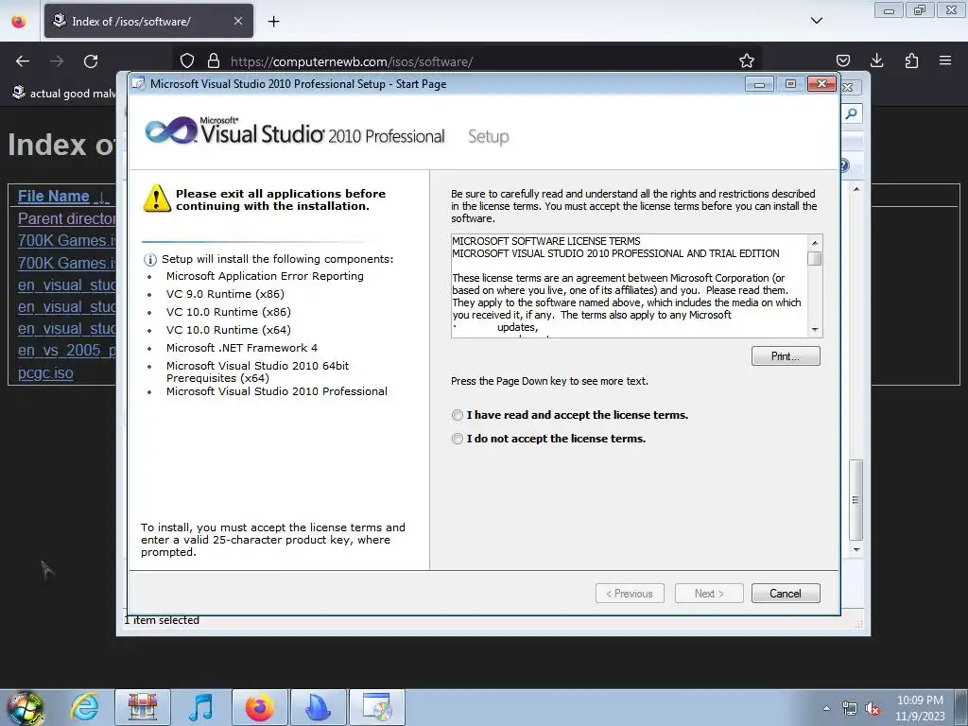Screen dimensions: 968x726
Task: Open the list all tabs dropdown
Action: tap(816, 21)
